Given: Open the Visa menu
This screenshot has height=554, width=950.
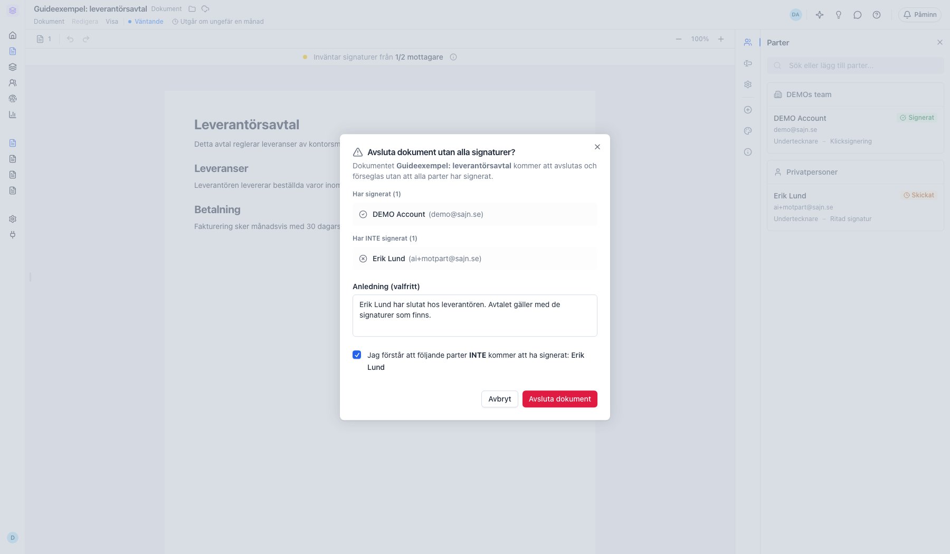Looking at the screenshot, I should tap(112, 22).
